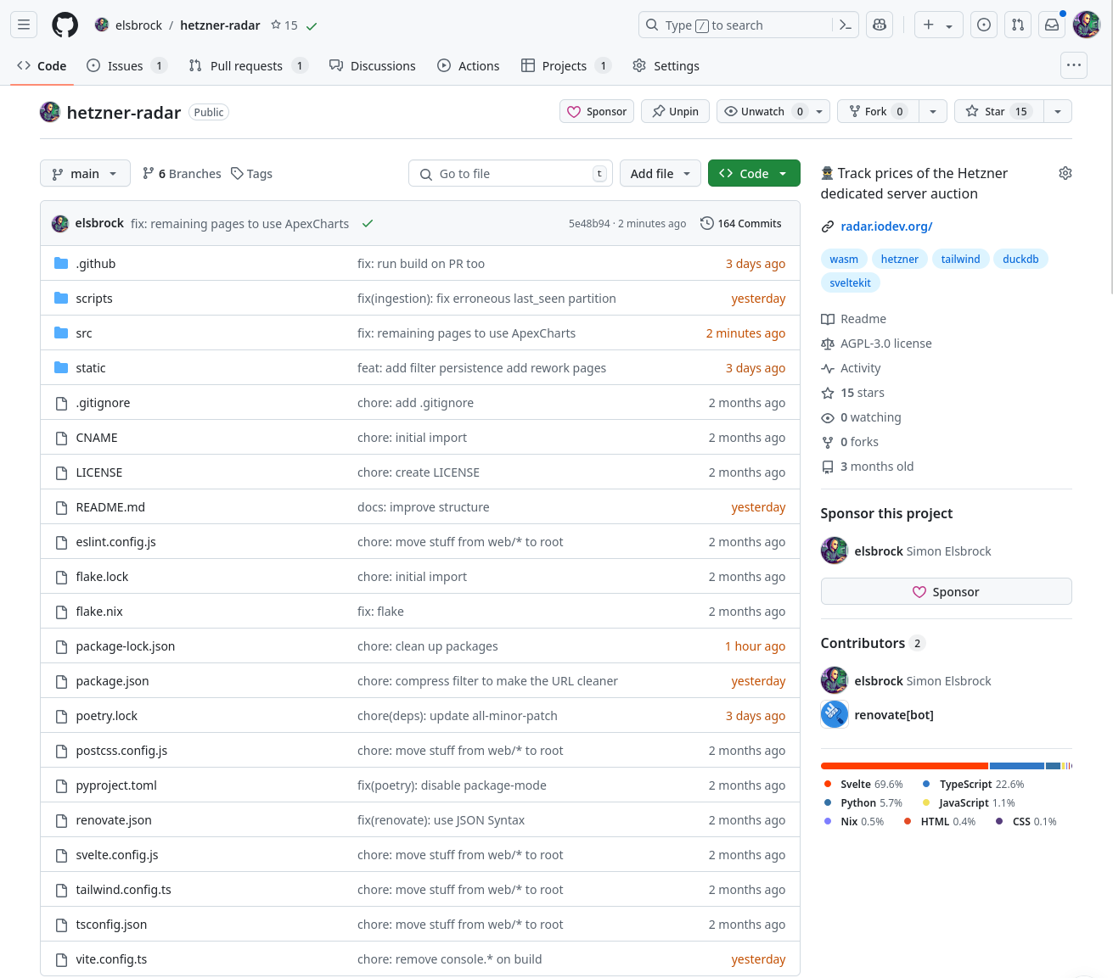
Task: Switch to the Discussions tab
Action: tap(372, 65)
